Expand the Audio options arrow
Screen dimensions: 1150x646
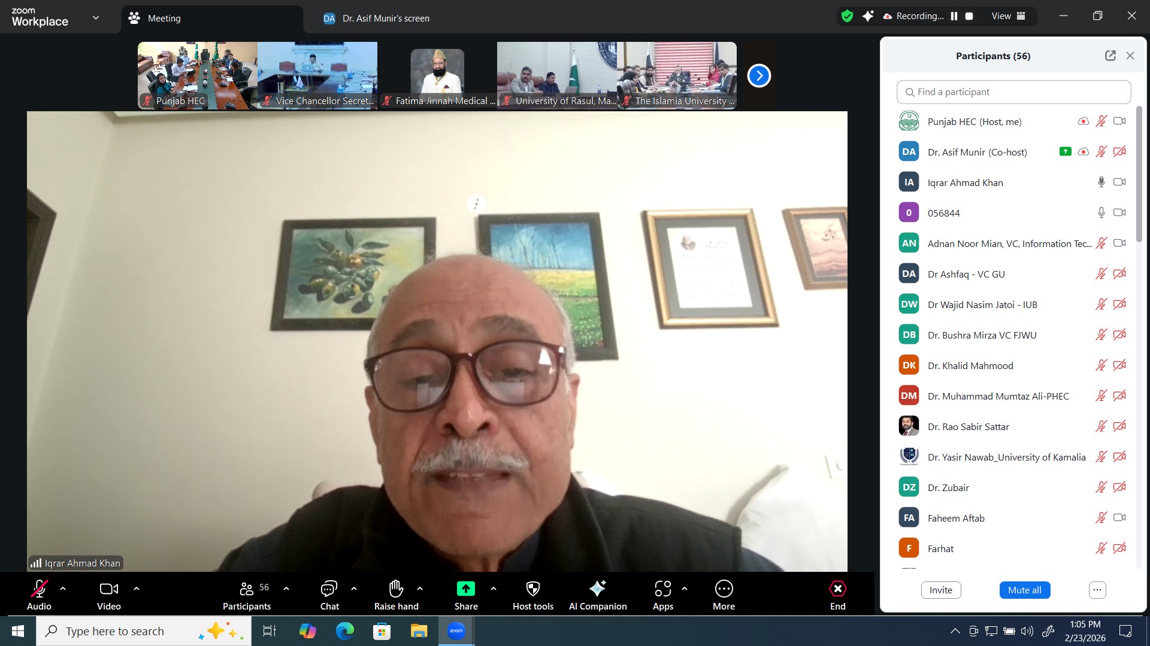[x=63, y=589]
